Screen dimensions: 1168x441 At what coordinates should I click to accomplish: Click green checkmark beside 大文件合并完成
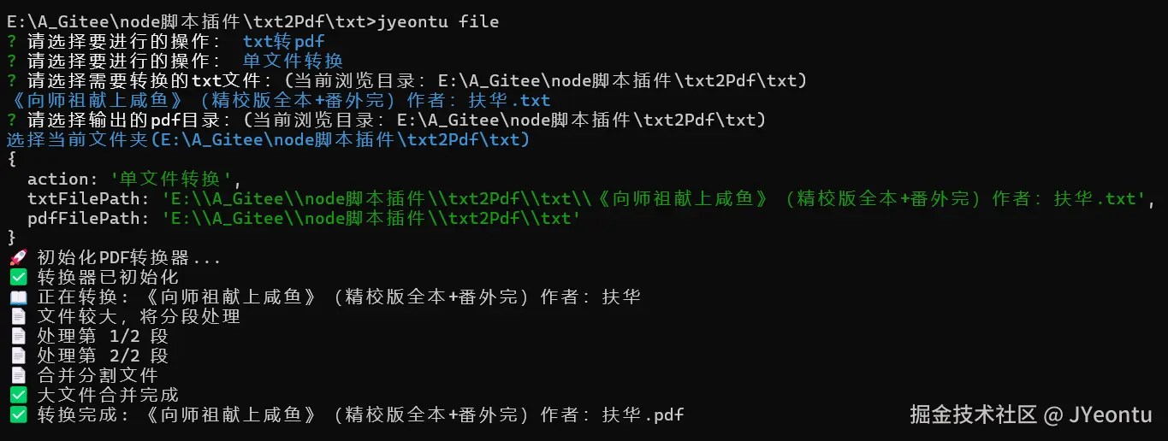tap(18, 395)
